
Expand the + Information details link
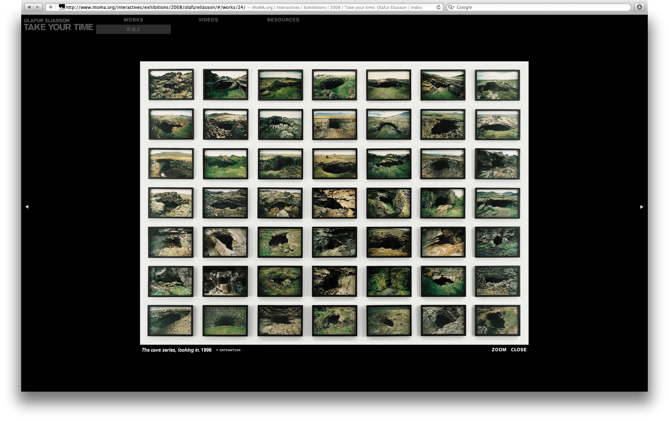[x=228, y=350]
